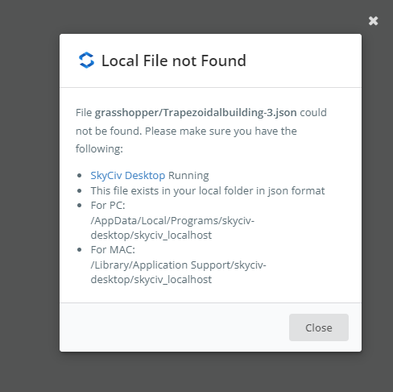This screenshot has height=392, width=393.
Task: Click the bullet beside SkyCiv Desktop
Action: [x=79, y=176]
